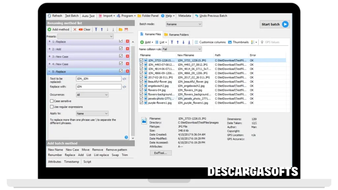The image size is (338, 190).
Task: Insert tag icon beside Replace with field
Action: click(124, 87)
